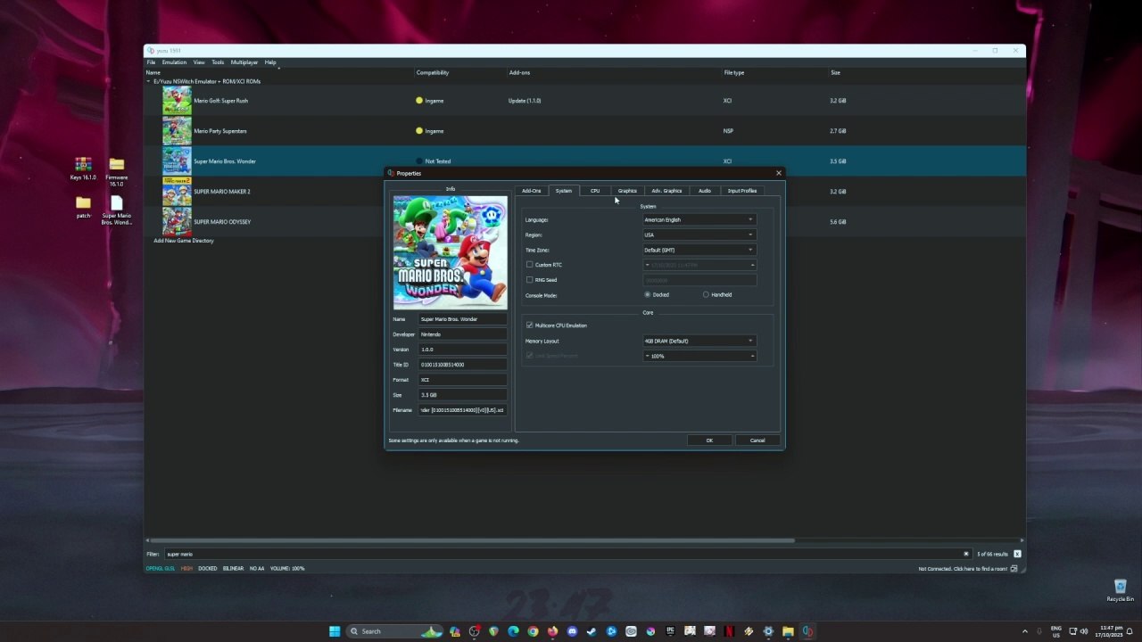The width and height of the screenshot is (1142, 642).
Task: Select Docked console mode
Action: 648,295
